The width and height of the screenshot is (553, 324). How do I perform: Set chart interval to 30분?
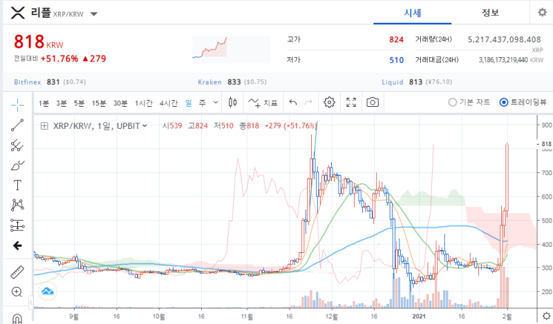[120, 103]
